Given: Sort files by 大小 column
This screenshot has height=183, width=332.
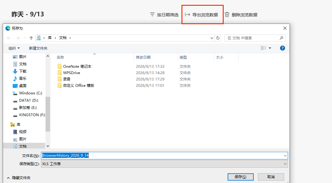Looking at the screenshot, I should click(x=219, y=57).
